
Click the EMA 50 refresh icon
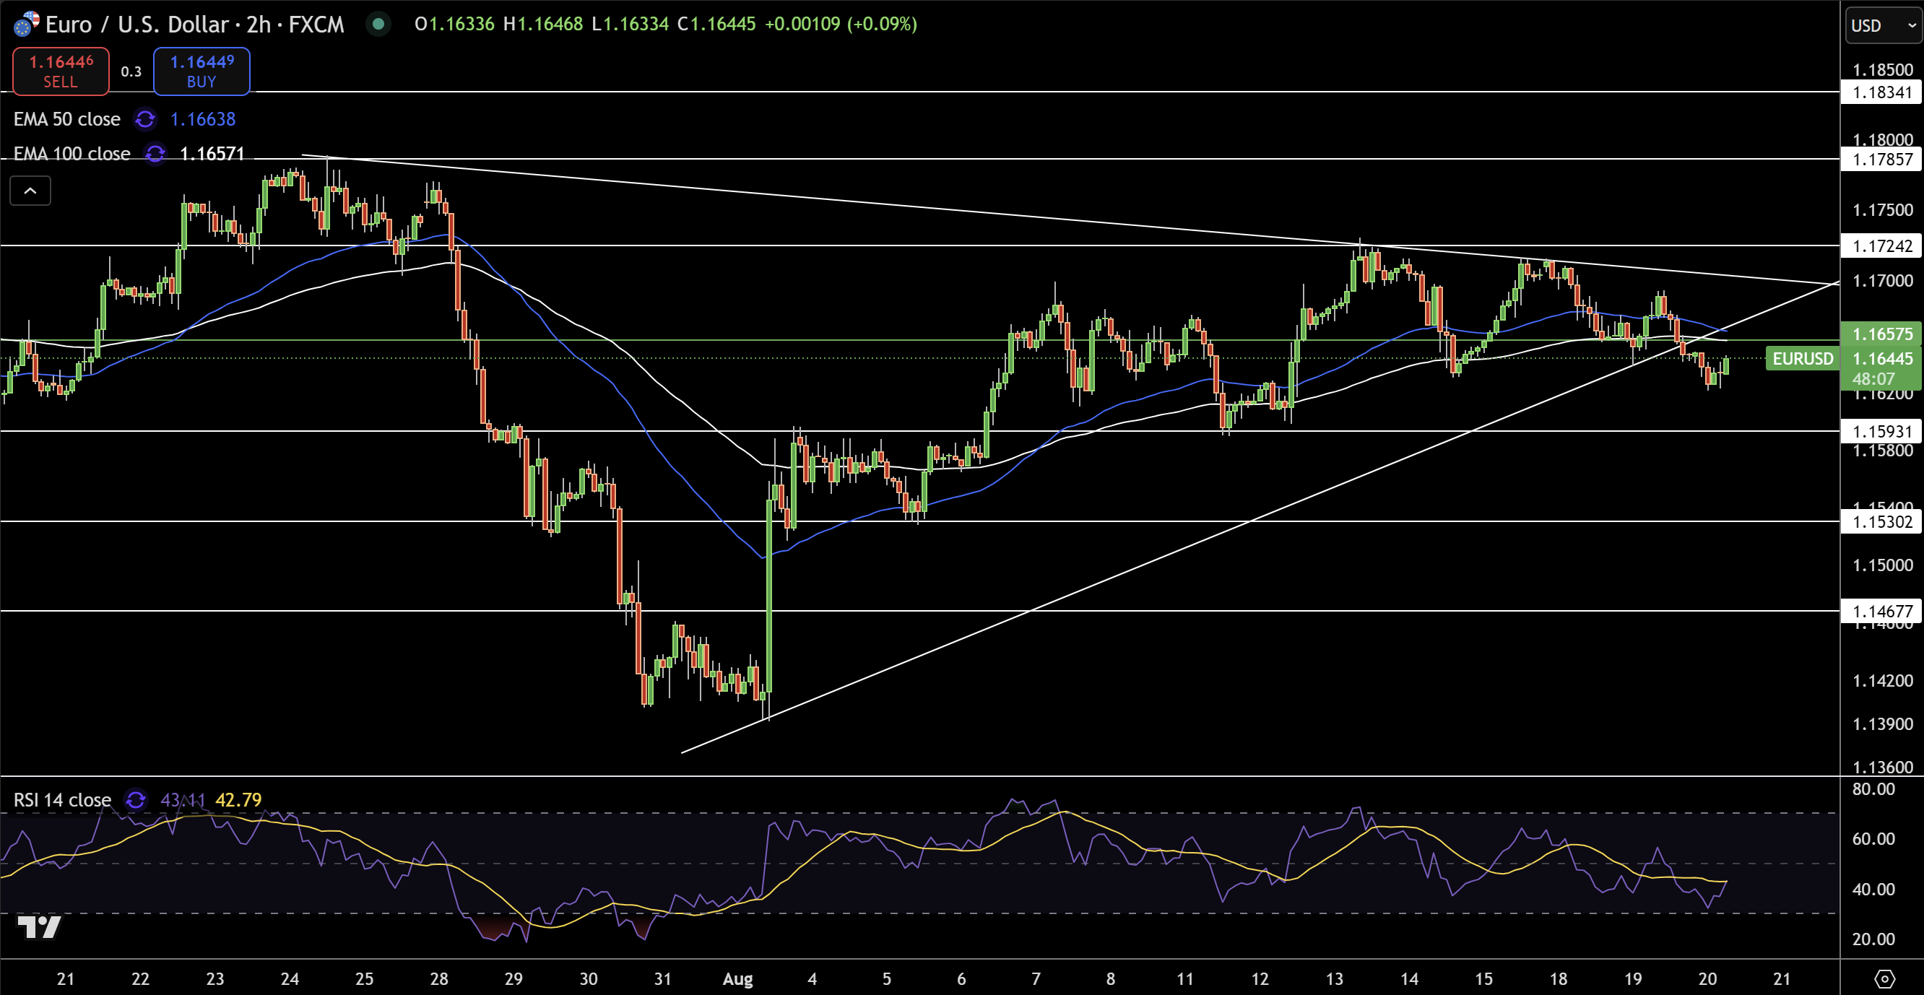(x=145, y=120)
